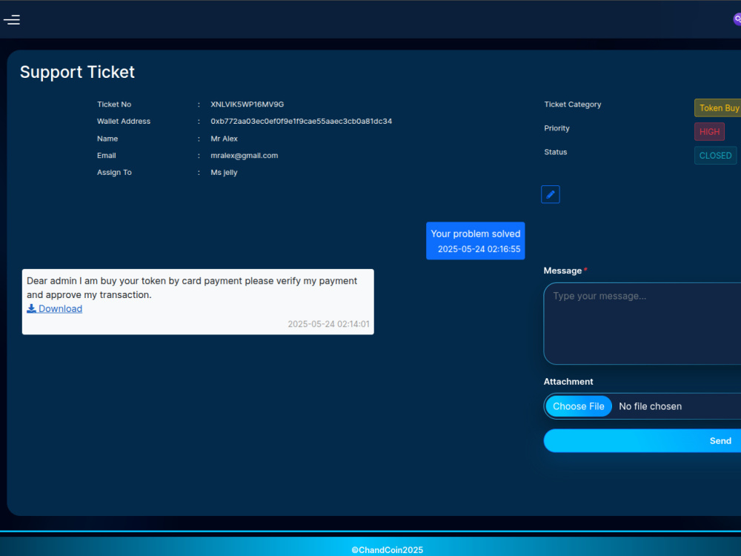Viewport: 741px width, 556px height.
Task: Click the assignee Ms jelly
Action: click(224, 173)
